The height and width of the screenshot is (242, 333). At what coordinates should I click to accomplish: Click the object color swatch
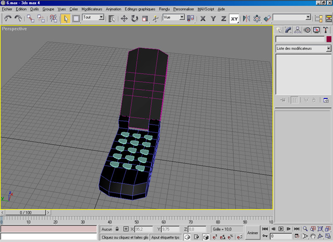click(329, 39)
